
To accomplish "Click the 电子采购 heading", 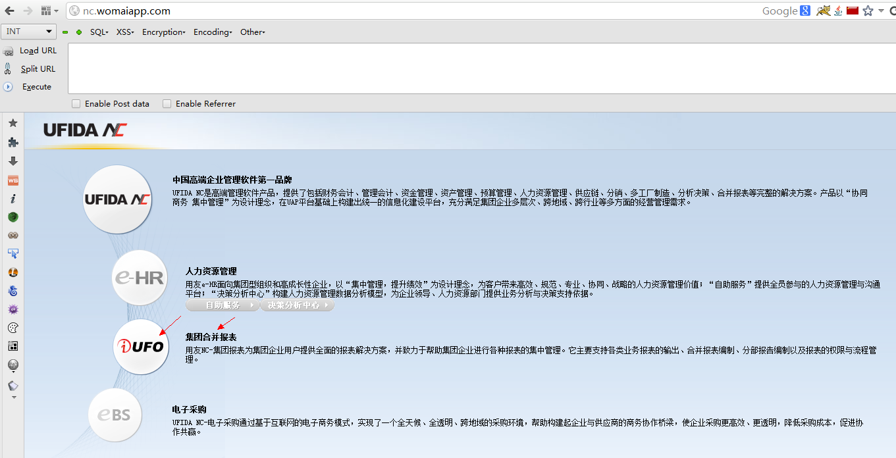I will 190,409.
